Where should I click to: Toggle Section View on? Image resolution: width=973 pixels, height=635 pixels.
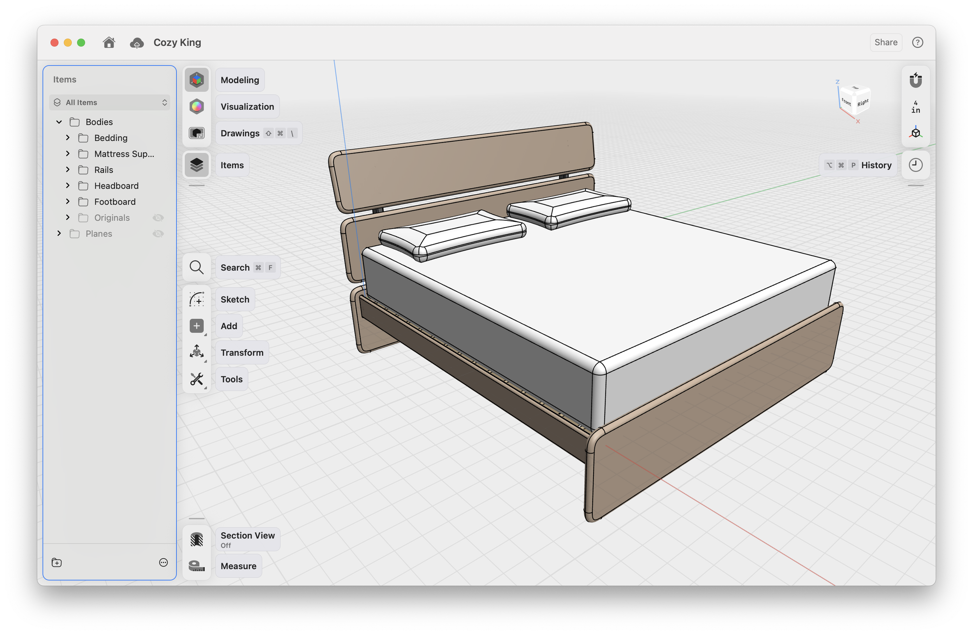197,539
